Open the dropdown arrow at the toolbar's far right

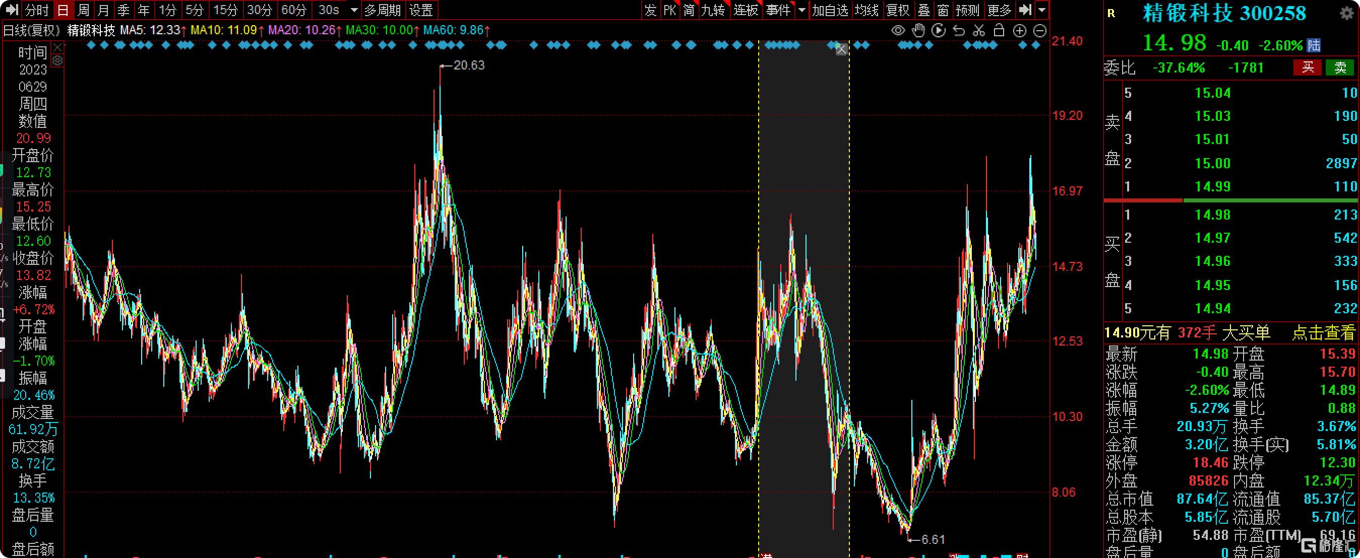pyautogui.click(x=1041, y=10)
